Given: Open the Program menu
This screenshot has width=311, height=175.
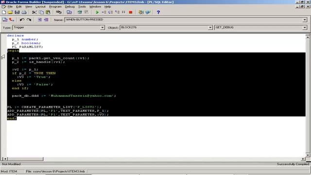Looking at the screenshot, I should [55, 7].
